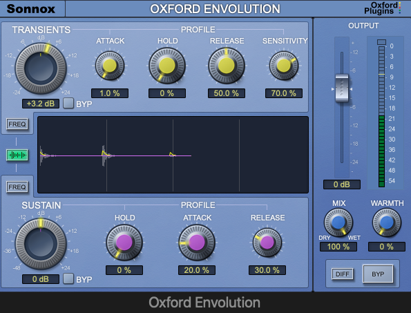Toggle the lower FREQ button
The image size is (411, 313).
(x=17, y=187)
